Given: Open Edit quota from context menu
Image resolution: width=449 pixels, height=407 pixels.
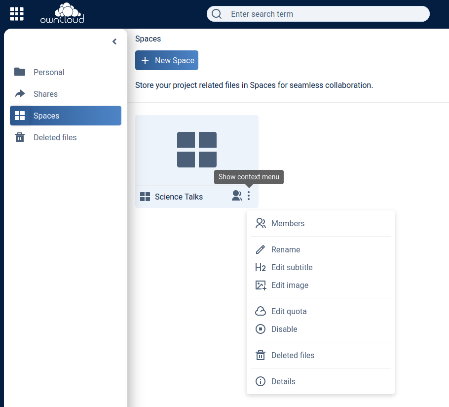Looking at the screenshot, I should 289,311.
